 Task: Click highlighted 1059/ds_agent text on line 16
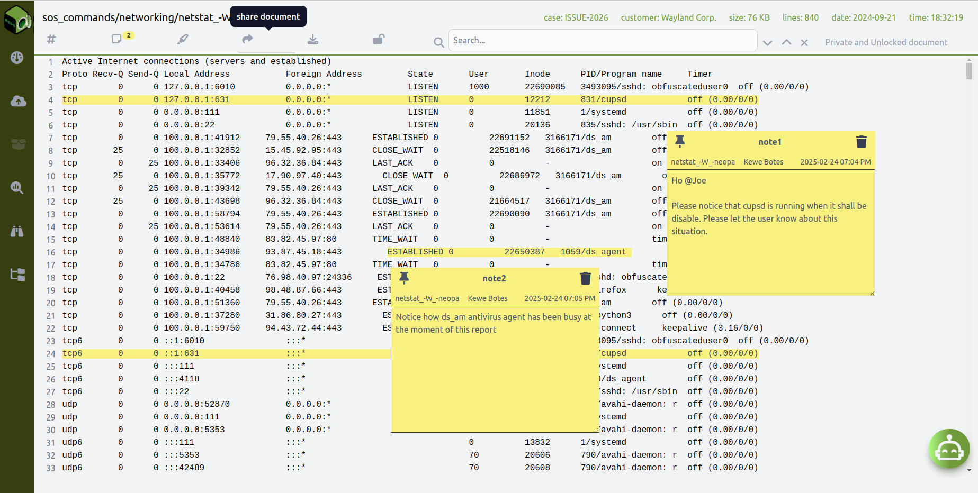pyautogui.click(x=593, y=252)
